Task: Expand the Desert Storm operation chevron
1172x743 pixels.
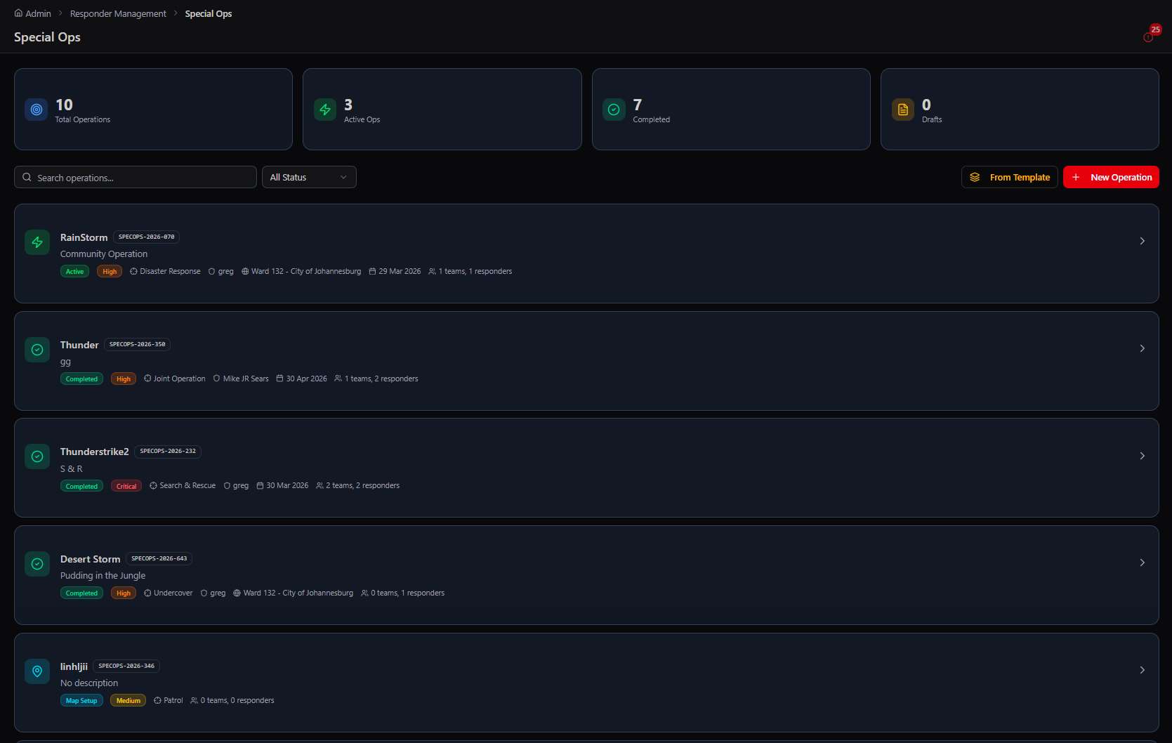Action: pos(1143,563)
